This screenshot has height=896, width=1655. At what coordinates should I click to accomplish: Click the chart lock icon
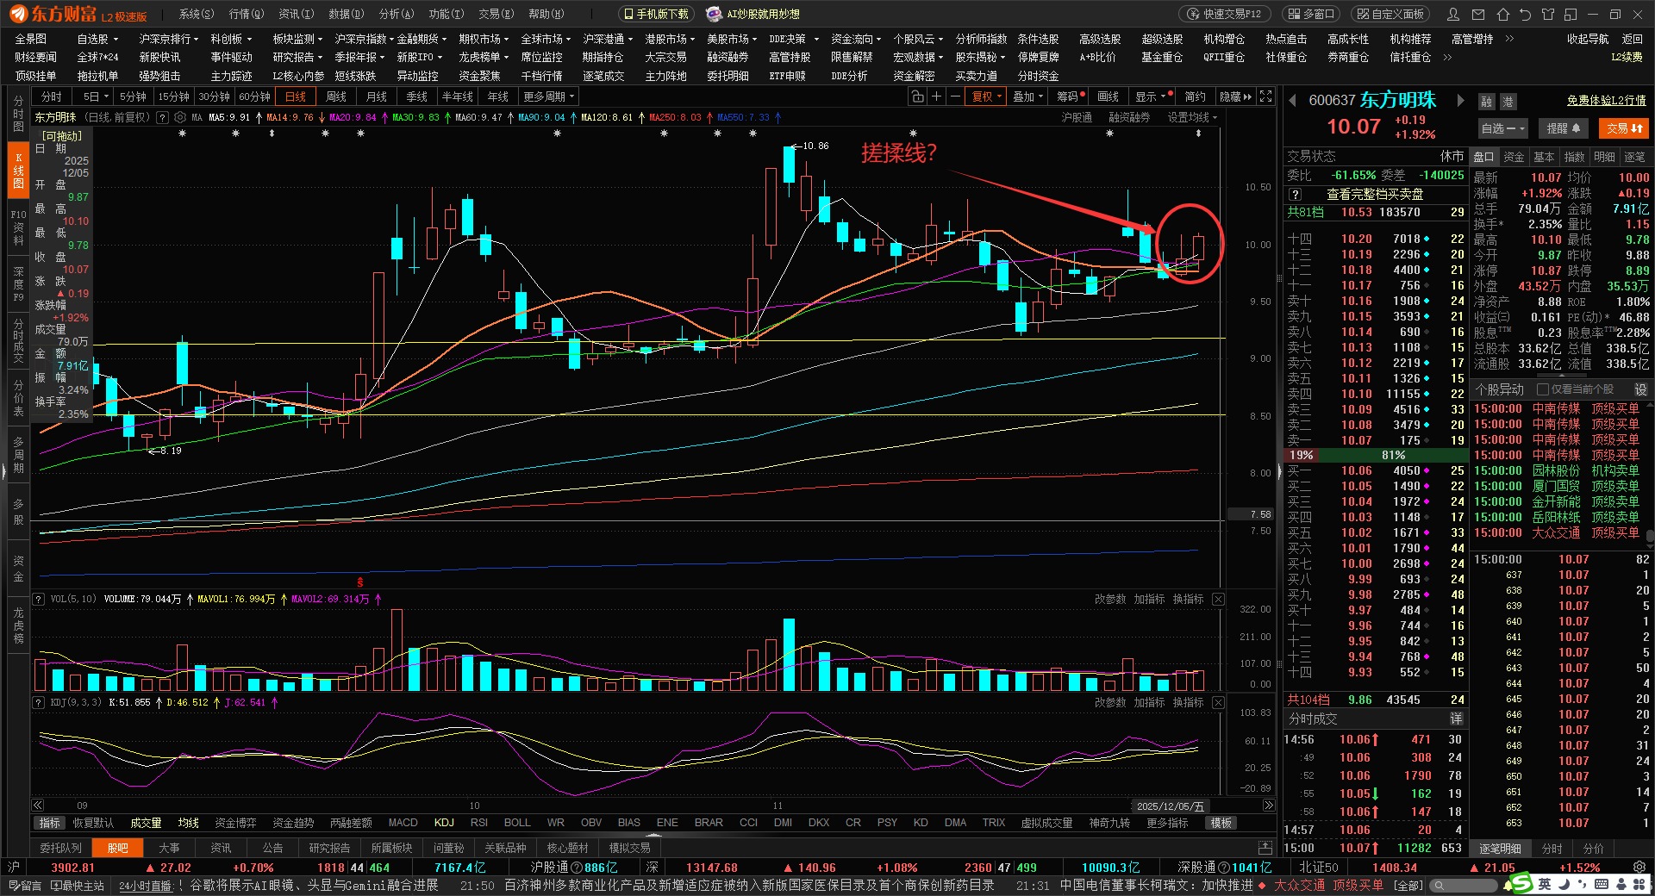(918, 96)
